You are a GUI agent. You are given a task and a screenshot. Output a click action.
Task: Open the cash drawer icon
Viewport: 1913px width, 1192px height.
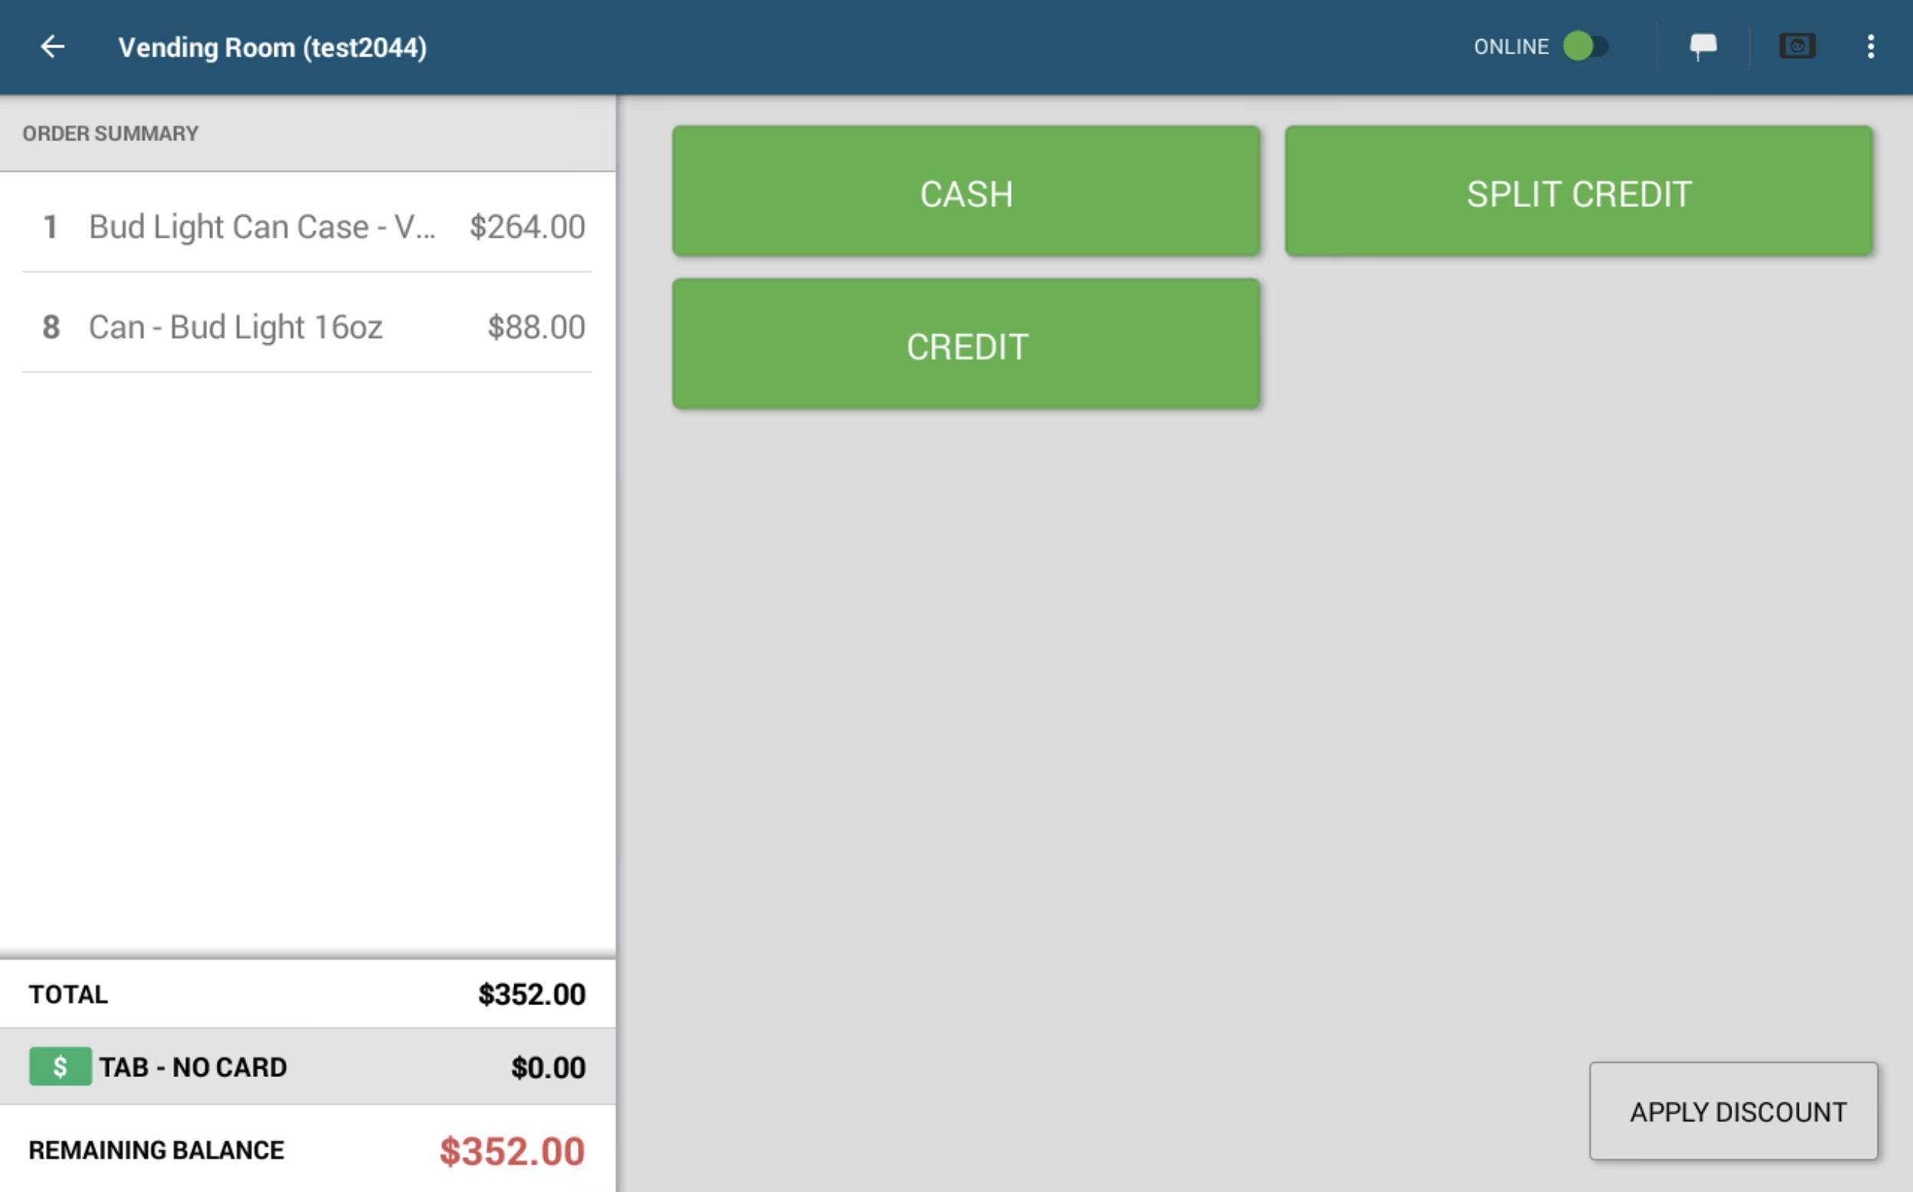(1797, 47)
